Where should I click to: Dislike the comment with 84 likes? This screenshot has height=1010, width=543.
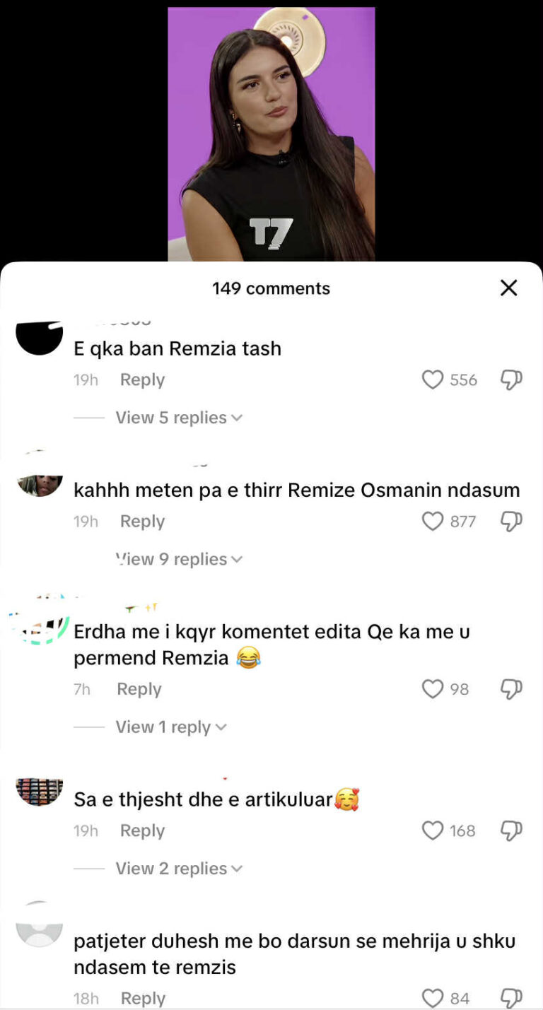pos(511,998)
